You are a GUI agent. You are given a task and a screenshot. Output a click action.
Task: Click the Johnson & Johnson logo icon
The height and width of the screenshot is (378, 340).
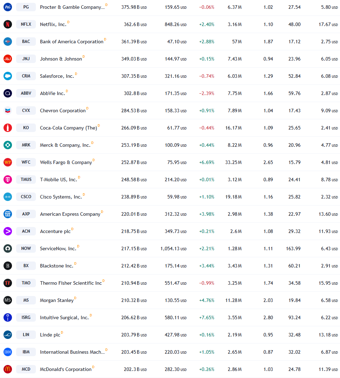tap(8, 58)
